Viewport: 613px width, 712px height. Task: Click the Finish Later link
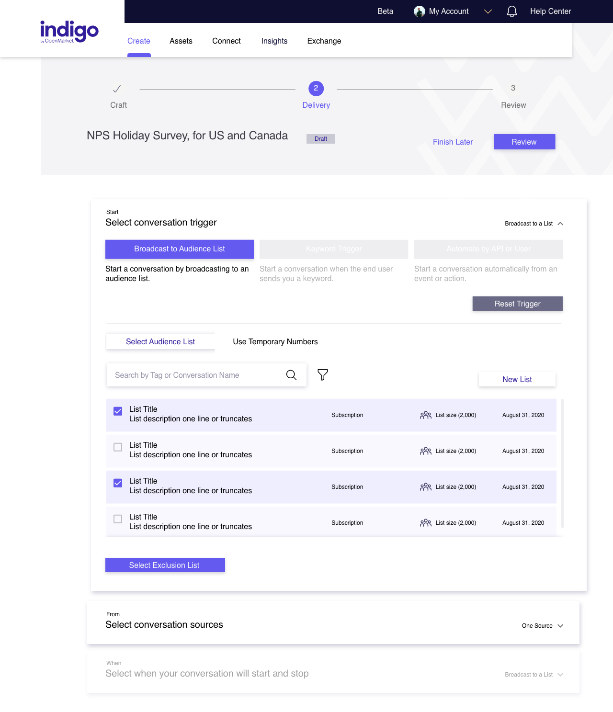pos(453,142)
